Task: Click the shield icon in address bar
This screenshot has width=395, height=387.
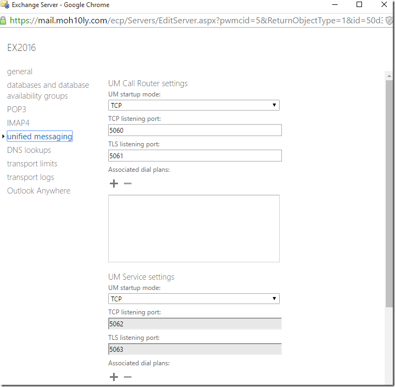Action: 389,21
